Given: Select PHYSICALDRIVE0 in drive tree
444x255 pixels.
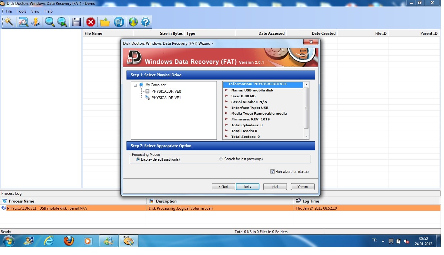Looking at the screenshot, I should [166, 91].
